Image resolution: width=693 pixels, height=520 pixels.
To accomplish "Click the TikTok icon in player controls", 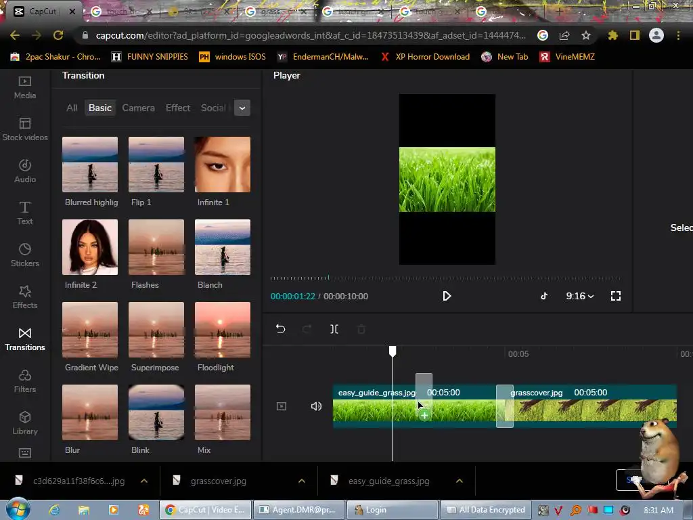I will 544,296.
